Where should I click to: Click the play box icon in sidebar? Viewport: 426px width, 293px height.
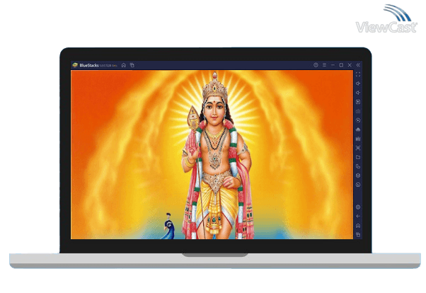point(358,102)
